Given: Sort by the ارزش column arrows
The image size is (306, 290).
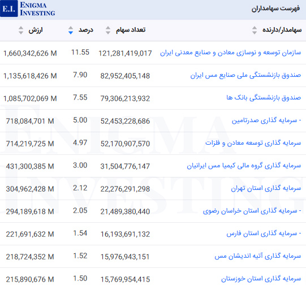Looking at the screenshot, I should pyautogui.click(x=21, y=30).
